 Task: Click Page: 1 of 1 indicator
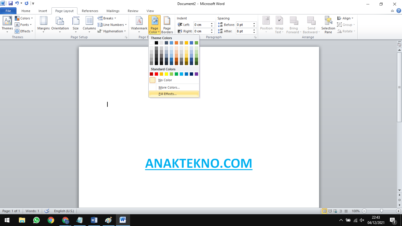click(11, 211)
